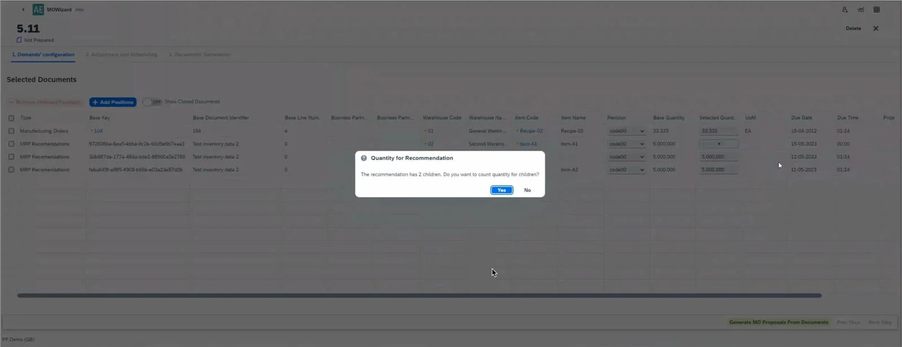Image resolution: width=902 pixels, height=347 pixels.
Task: Check the row checkbox for key 3db687da
Action: [x=11, y=157]
